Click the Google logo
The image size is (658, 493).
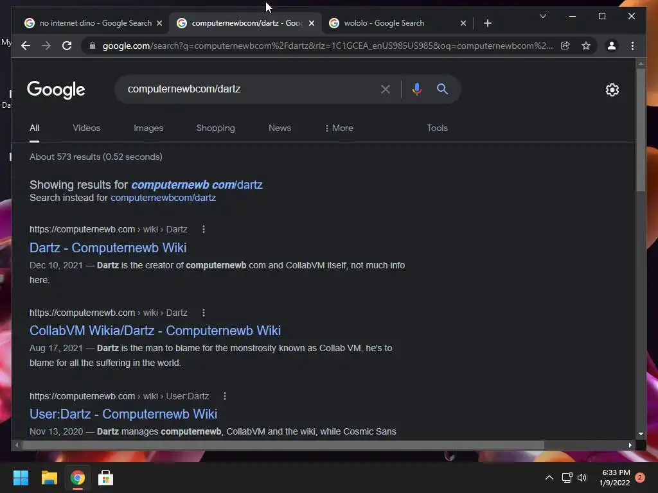[x=56, y=90]
